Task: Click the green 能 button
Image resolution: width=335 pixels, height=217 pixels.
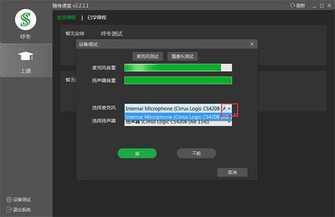Action: tap(137, 154)
